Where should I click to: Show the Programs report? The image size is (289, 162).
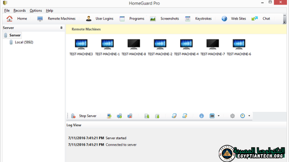pyautogui.click(x=132, y=19)
